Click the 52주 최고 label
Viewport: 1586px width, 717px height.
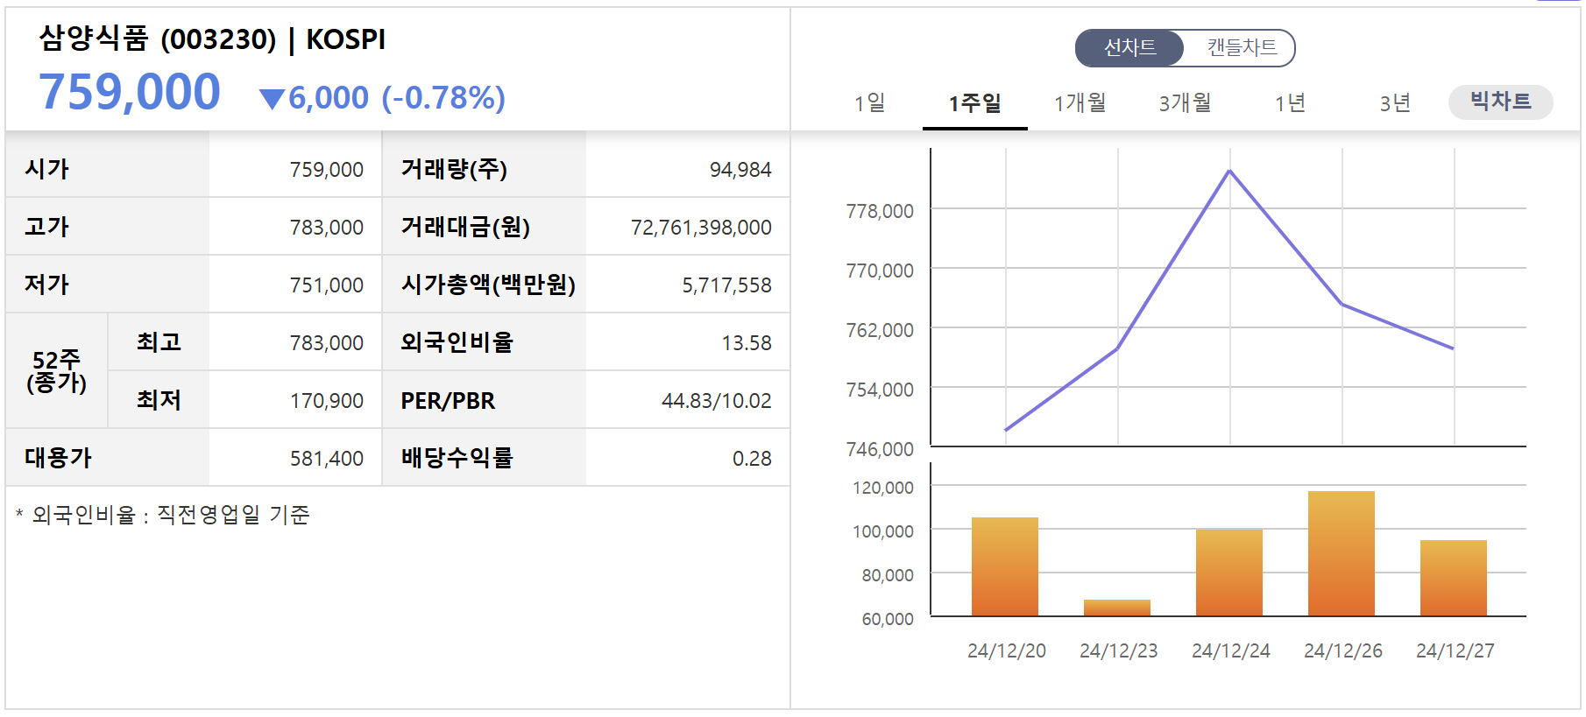159,342
